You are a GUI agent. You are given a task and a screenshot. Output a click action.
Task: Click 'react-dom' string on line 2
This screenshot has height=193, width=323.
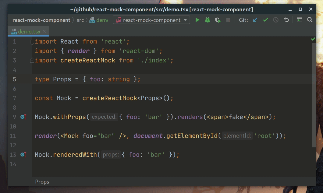(139, 51)
